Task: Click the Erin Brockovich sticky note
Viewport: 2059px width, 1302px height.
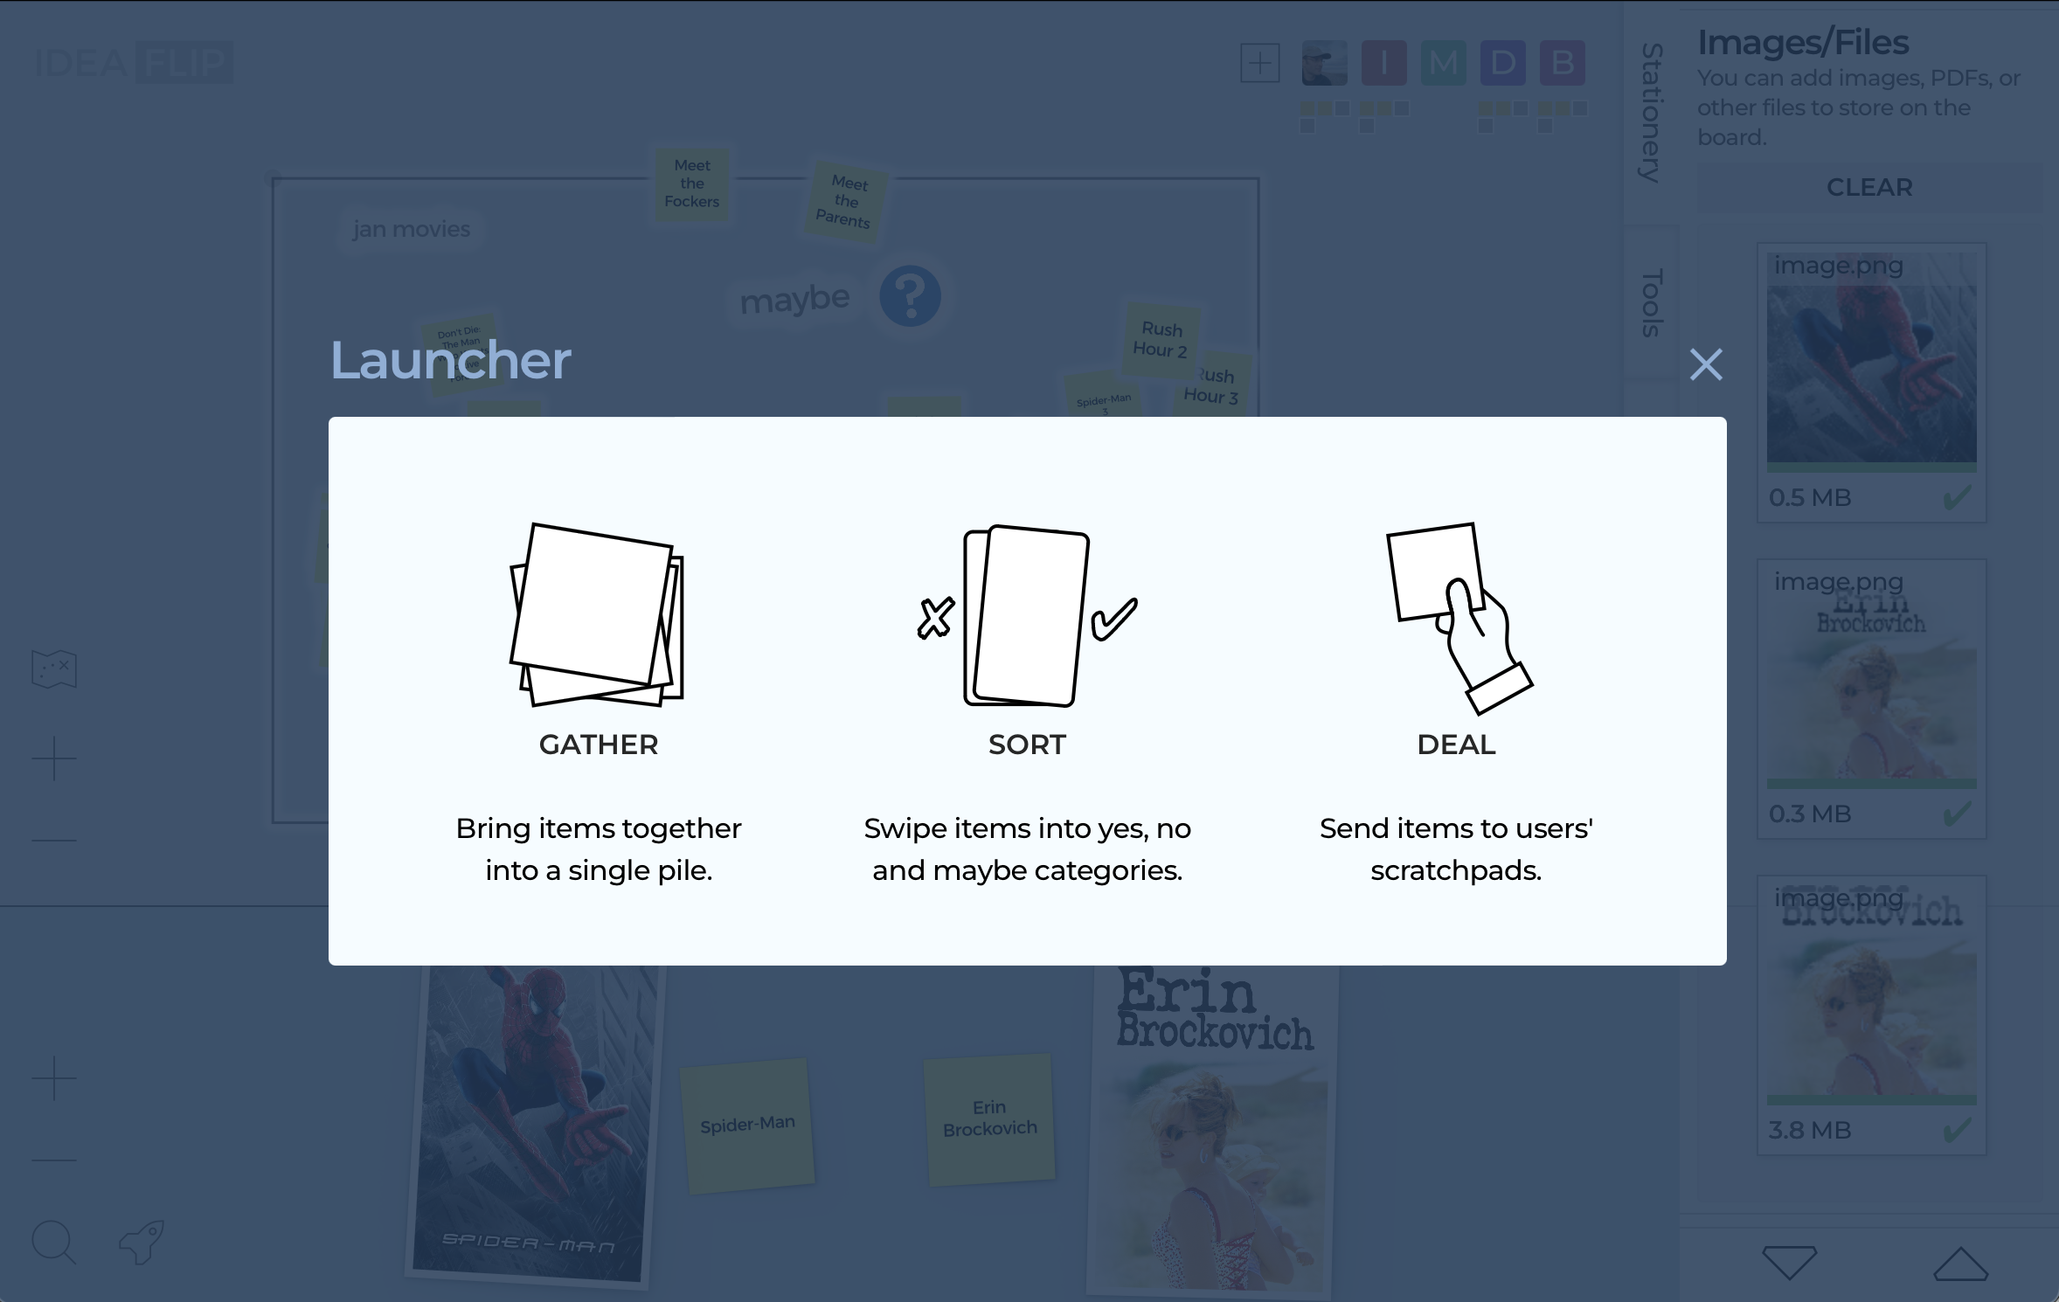Action: coord(989,1118)
